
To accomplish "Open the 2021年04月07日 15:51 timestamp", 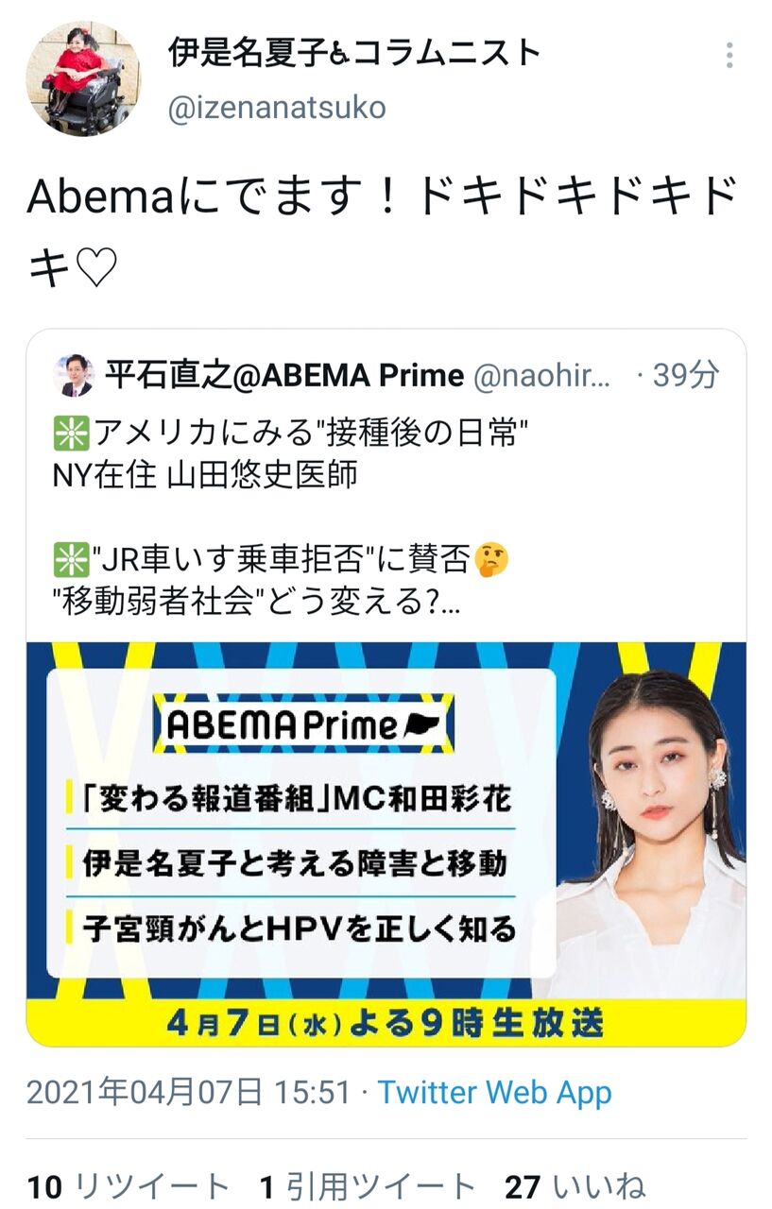I will [188, 1093].
